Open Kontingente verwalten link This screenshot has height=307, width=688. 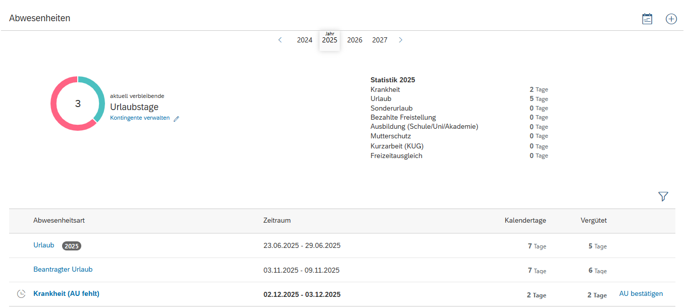(x=140, y=118)
